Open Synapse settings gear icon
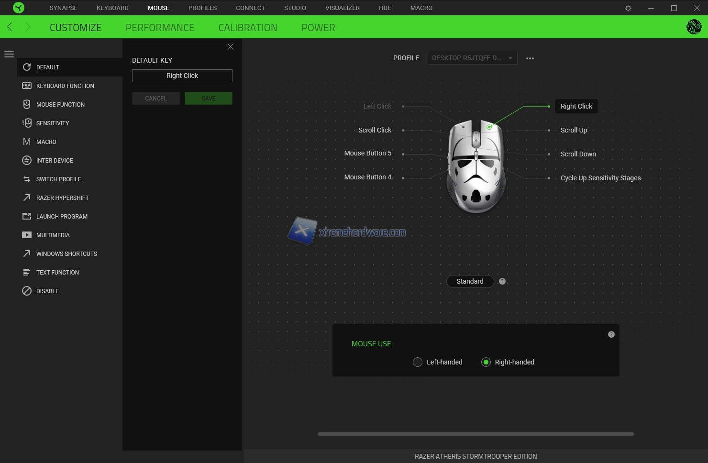The width and height of the screenshot is (708, 463). pyautogui.click(x=628, y=8)
